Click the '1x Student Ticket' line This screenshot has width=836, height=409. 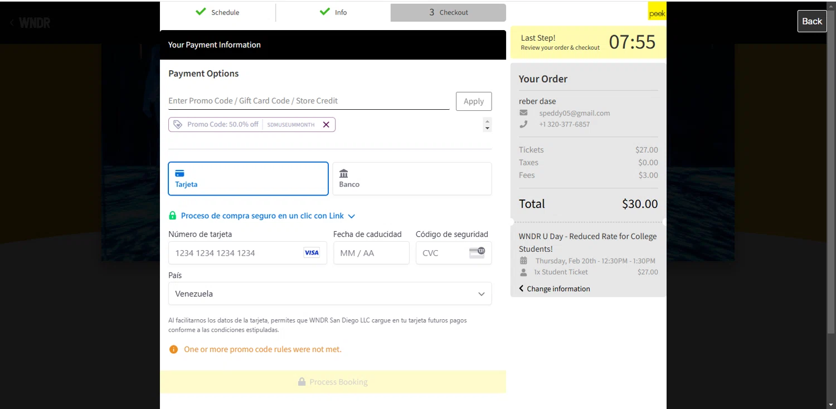click(561, 272)
